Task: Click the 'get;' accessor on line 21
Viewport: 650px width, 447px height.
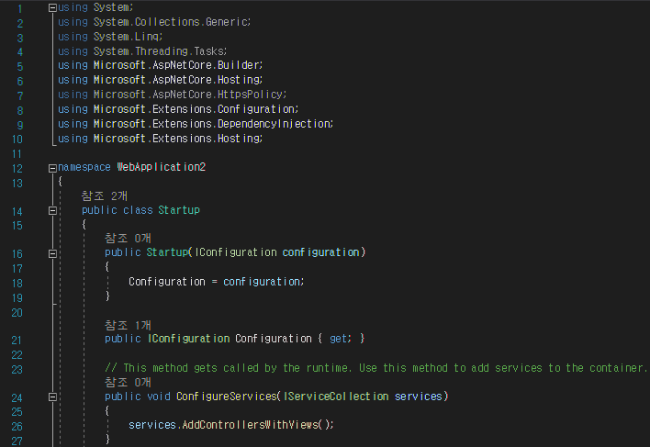Action: click(341, 339)
